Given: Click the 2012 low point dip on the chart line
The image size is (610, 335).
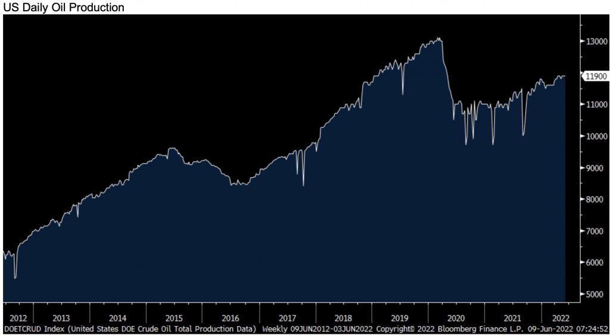Looking at the screenshot, I should click(x=15, y=277).
